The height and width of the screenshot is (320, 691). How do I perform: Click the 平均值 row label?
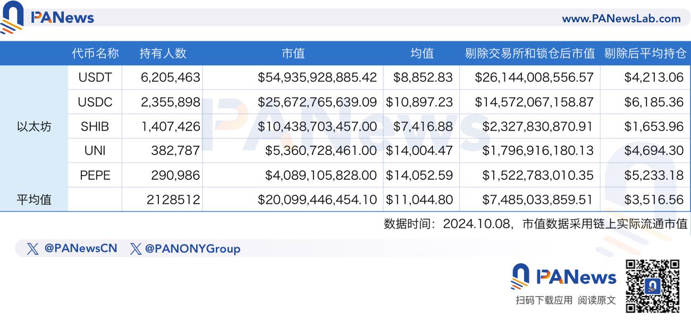(x=34, y=200)
